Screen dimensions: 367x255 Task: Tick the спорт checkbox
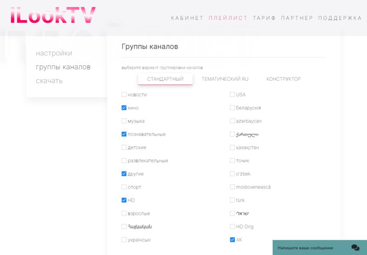coord(124,187)
